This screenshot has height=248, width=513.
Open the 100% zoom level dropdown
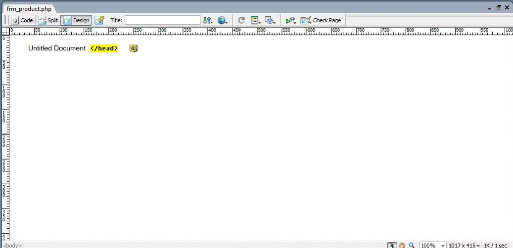click(432, 245)
